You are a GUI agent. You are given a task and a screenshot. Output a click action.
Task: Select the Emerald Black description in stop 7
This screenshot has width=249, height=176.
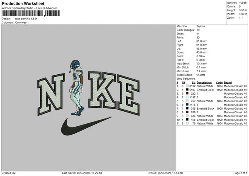tap(205, 108)
